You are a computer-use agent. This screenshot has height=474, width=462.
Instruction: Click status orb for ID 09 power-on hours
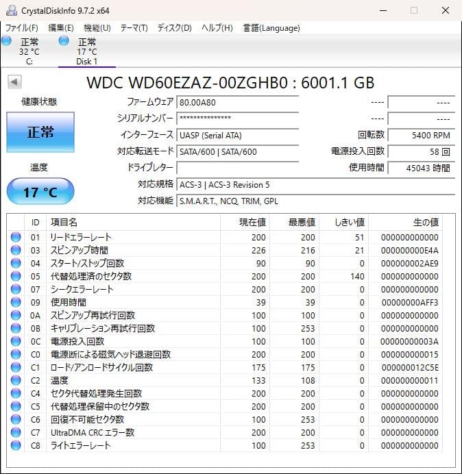16,302
